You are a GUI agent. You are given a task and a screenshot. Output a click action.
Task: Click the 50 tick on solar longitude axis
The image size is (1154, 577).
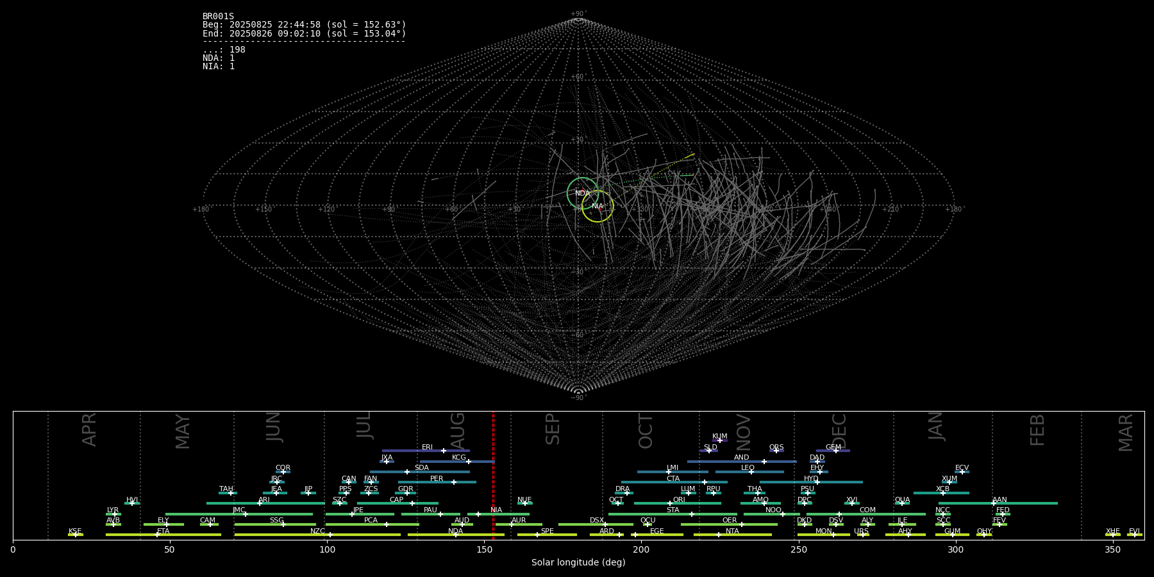(169, 549)
